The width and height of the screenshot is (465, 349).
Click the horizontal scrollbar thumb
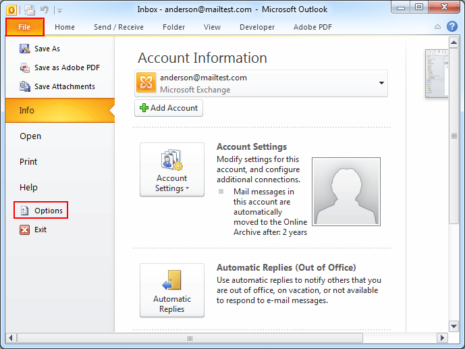(190, 338)
